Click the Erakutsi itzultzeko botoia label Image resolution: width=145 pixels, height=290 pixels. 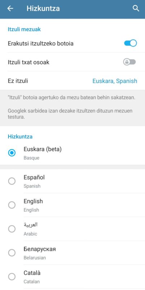(x=40, y=43)
